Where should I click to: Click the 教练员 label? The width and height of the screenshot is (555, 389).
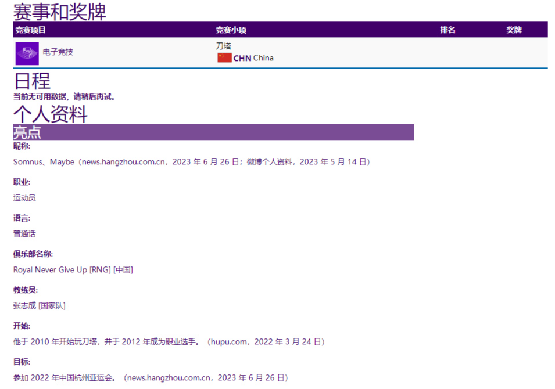tap(26, 290)
